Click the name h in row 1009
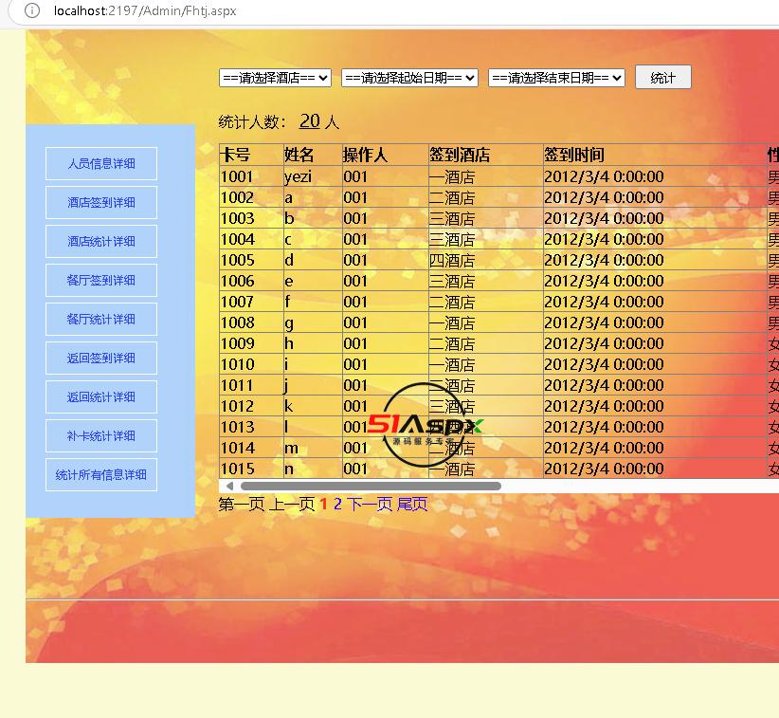The image size is (779, 718). pos(289,343)
